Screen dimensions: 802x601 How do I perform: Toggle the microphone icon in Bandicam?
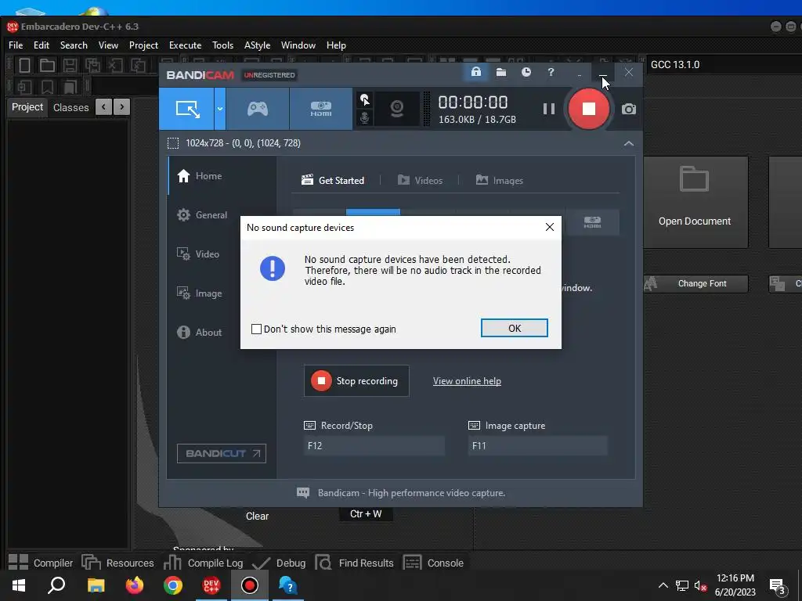point(364,118)
